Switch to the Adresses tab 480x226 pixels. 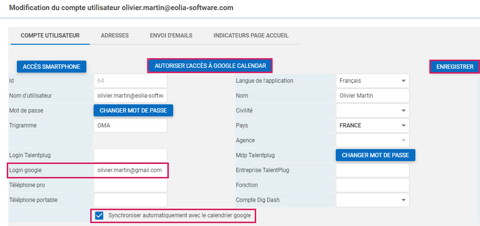coord(114,36)
